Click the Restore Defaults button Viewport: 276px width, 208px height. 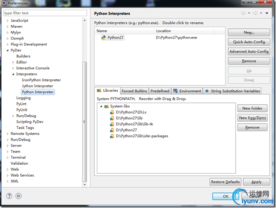click(225, 182)
